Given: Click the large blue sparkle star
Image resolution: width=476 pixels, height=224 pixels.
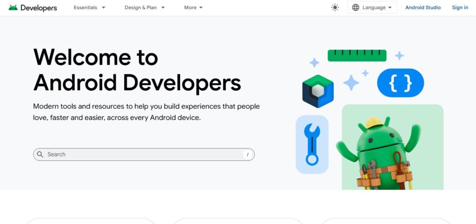Looking at the screenshot, I should click(x=351, y=83).
